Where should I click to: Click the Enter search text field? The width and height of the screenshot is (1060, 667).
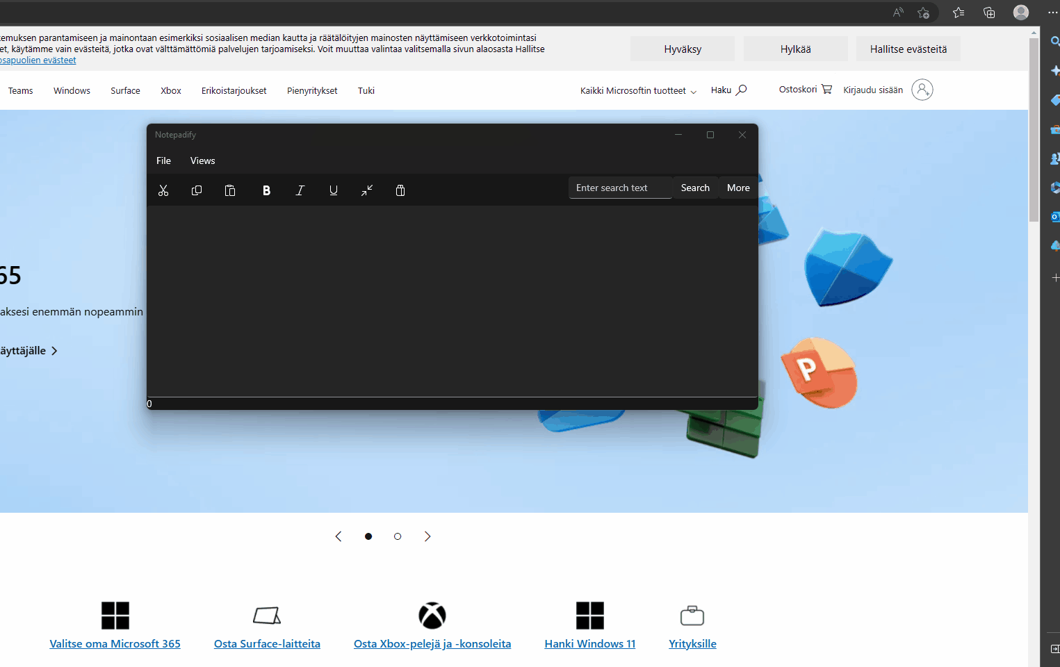(x=620, y=188)
